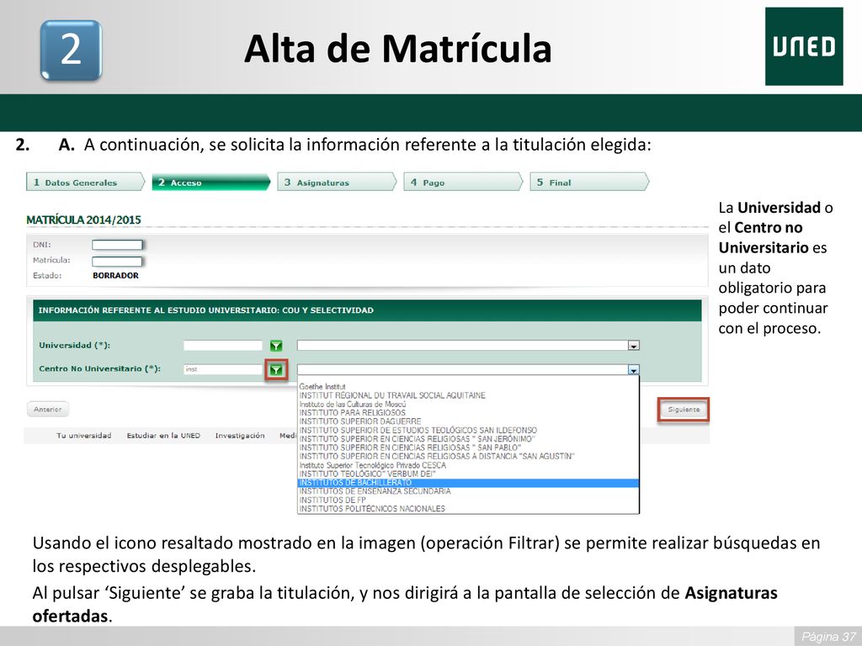Choose 'Instituto Superior Tecnológico Privado CESCA'

point(468,465)
